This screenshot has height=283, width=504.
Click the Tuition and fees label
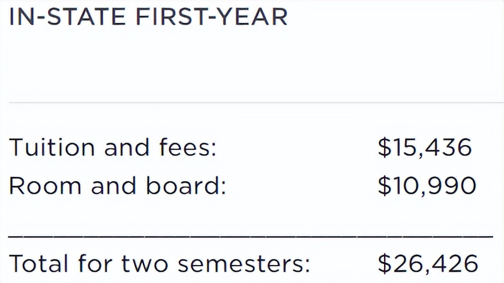coord(112,147)
